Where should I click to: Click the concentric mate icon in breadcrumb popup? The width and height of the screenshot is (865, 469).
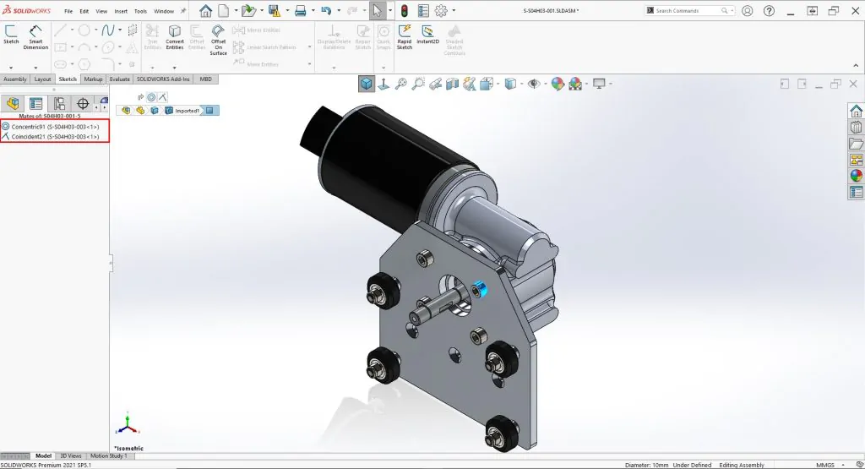click(x=151, y=97)
